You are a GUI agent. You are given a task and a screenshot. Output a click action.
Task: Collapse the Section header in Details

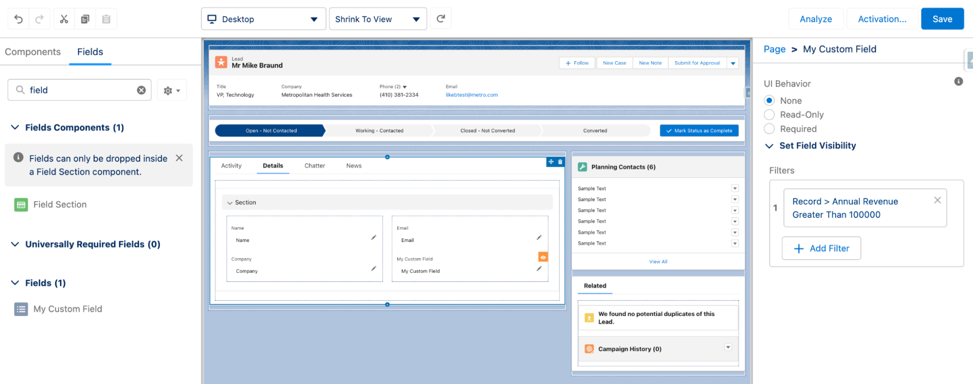pos(230,203)
